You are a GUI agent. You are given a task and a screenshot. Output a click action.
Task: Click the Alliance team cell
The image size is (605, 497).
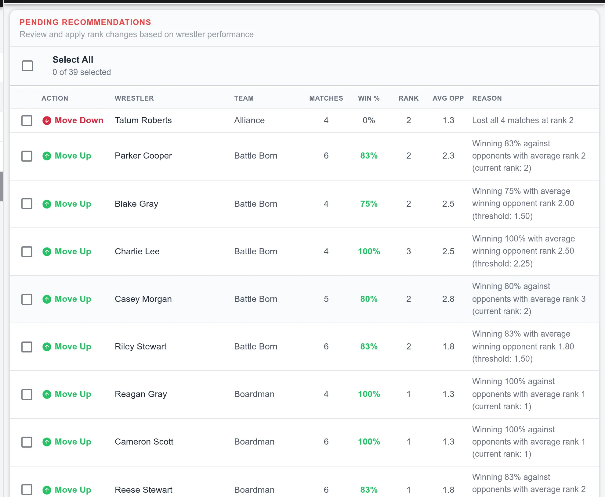(x=249, y=120)
